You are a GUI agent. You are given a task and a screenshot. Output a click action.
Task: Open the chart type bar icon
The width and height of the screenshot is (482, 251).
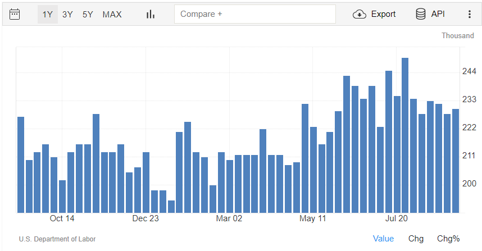click(x=151, y=14)
